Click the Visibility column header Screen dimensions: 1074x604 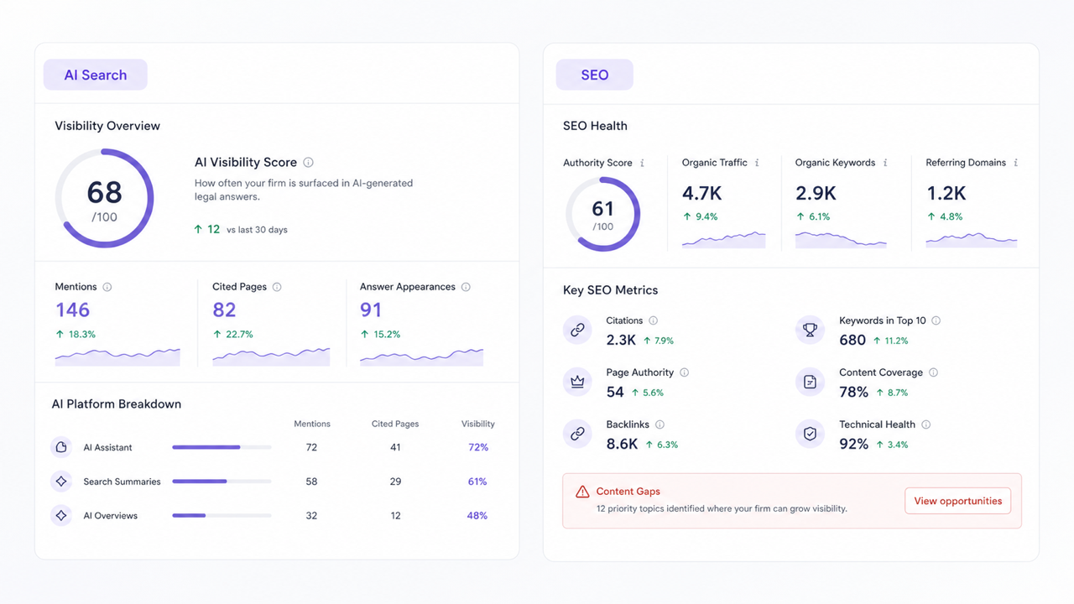478,424
